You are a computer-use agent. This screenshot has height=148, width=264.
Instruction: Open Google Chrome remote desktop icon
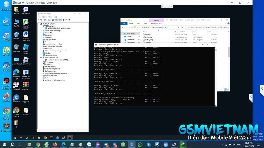[16, 112]
